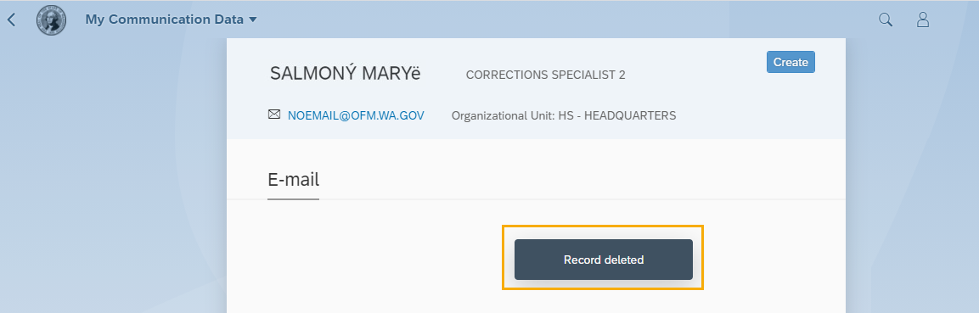Open the search magnifier icon
979x313 pixels.
(886, 20)
